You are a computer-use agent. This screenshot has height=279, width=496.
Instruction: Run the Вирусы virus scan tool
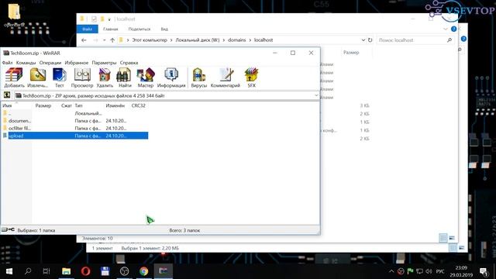[x=199, y=77]
